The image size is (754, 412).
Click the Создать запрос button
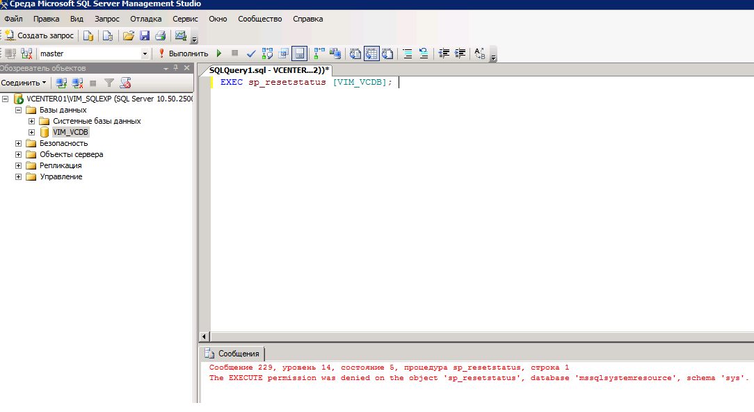click(40, 35)
